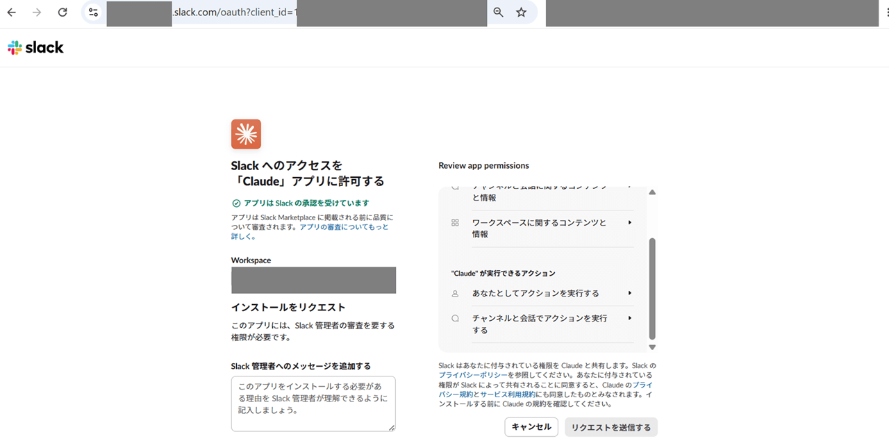Click scroll down arrow in permissions list

[651, 347]
